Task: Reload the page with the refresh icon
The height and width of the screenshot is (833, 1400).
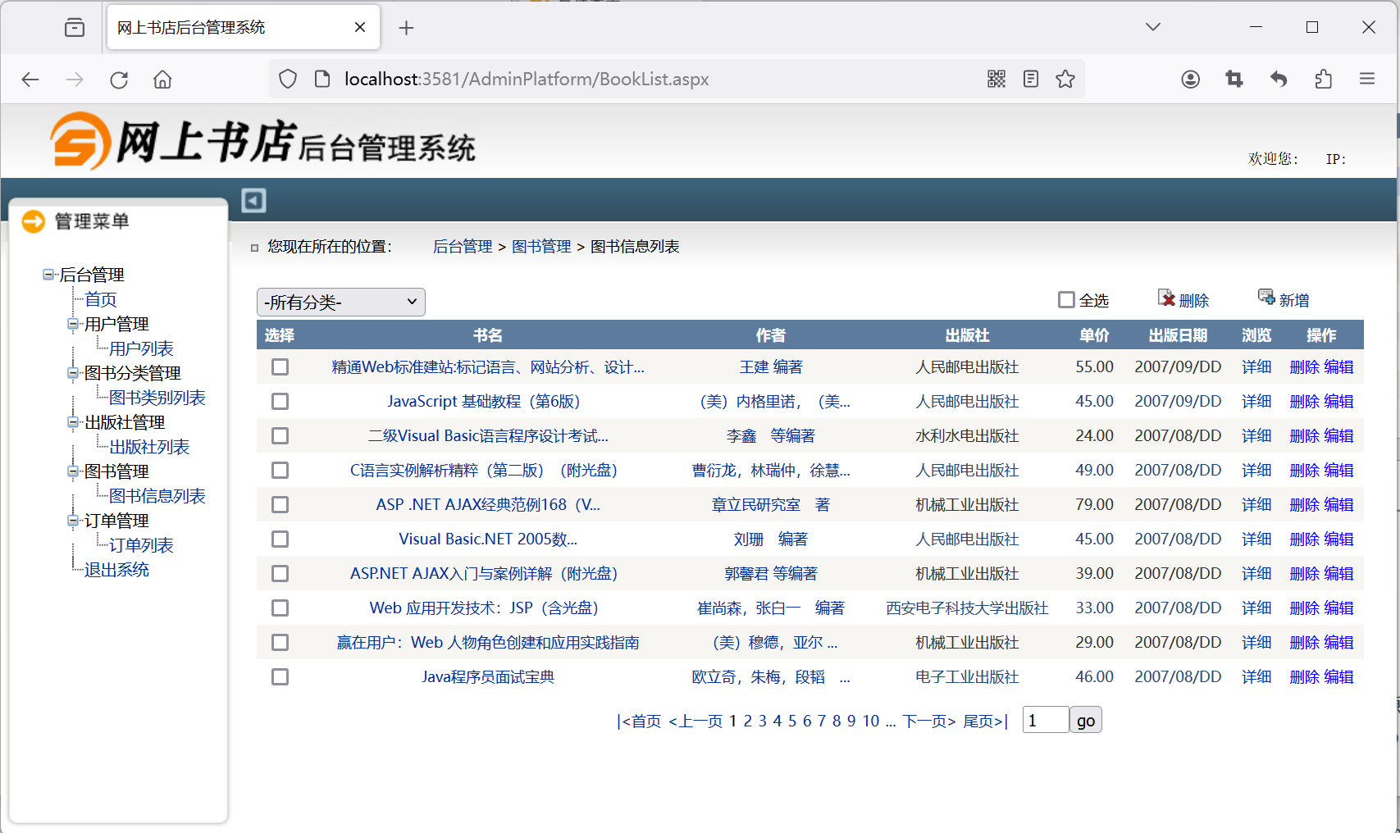Action: pyautogui.click(x=119, y=80)
